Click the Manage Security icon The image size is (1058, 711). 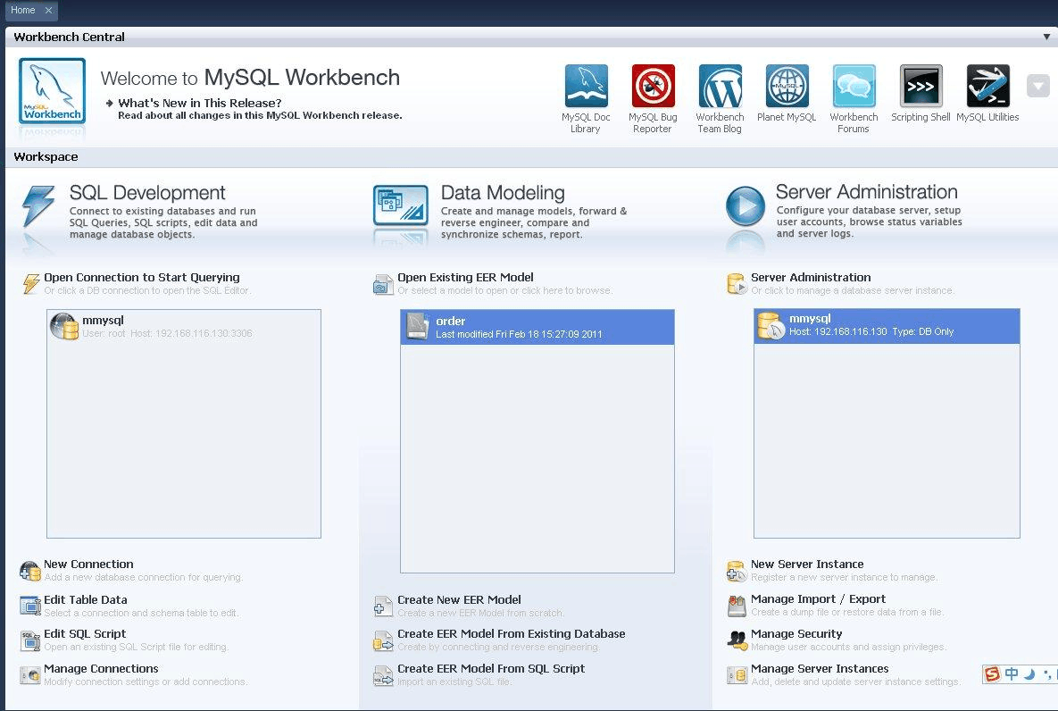pos(737,640)
